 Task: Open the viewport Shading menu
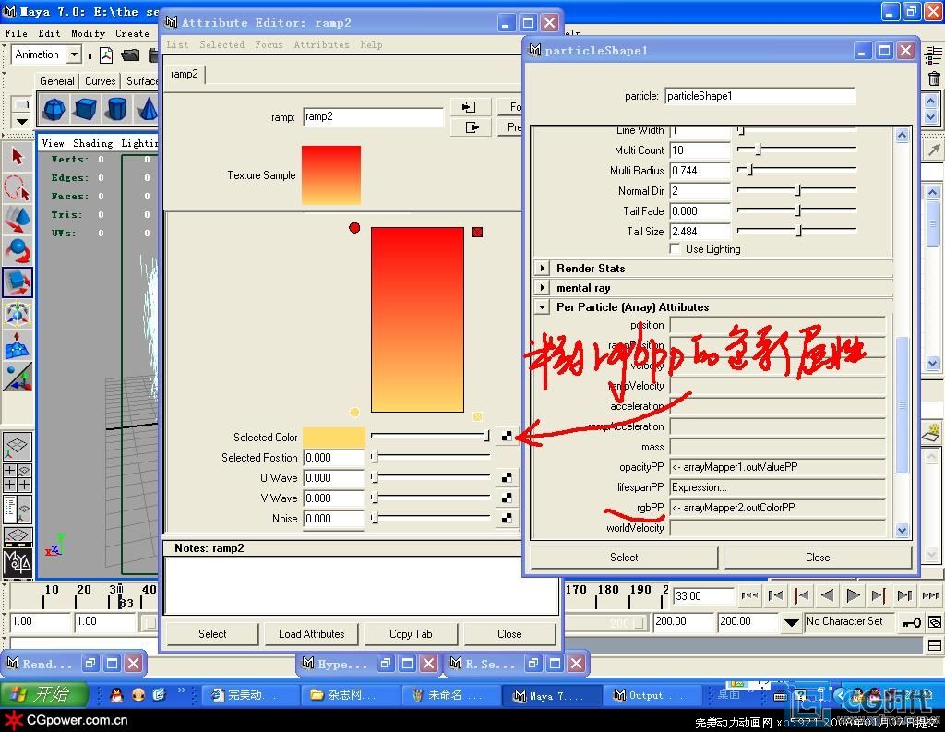pyautogui.click(x=93, y=143)
